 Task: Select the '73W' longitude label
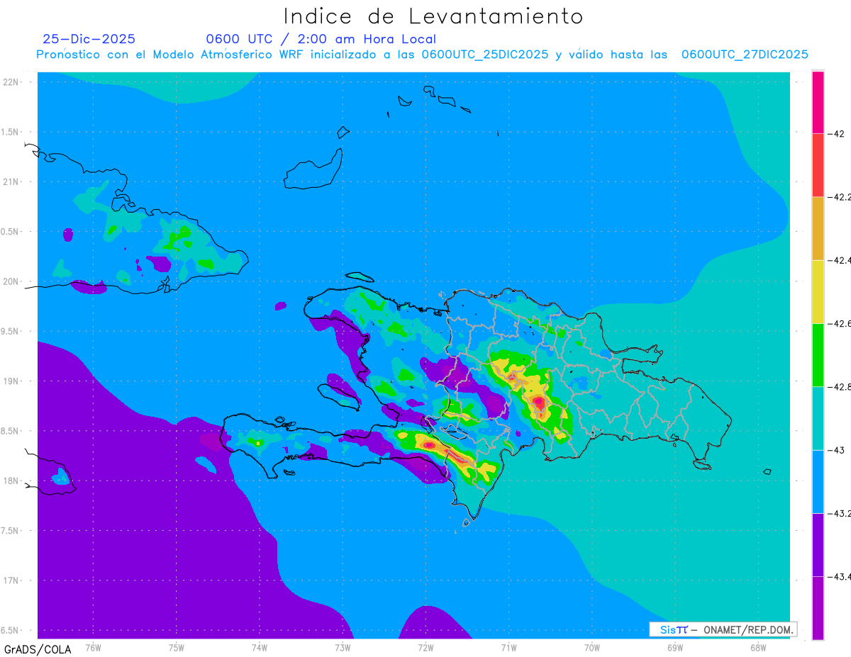(343, 647)
